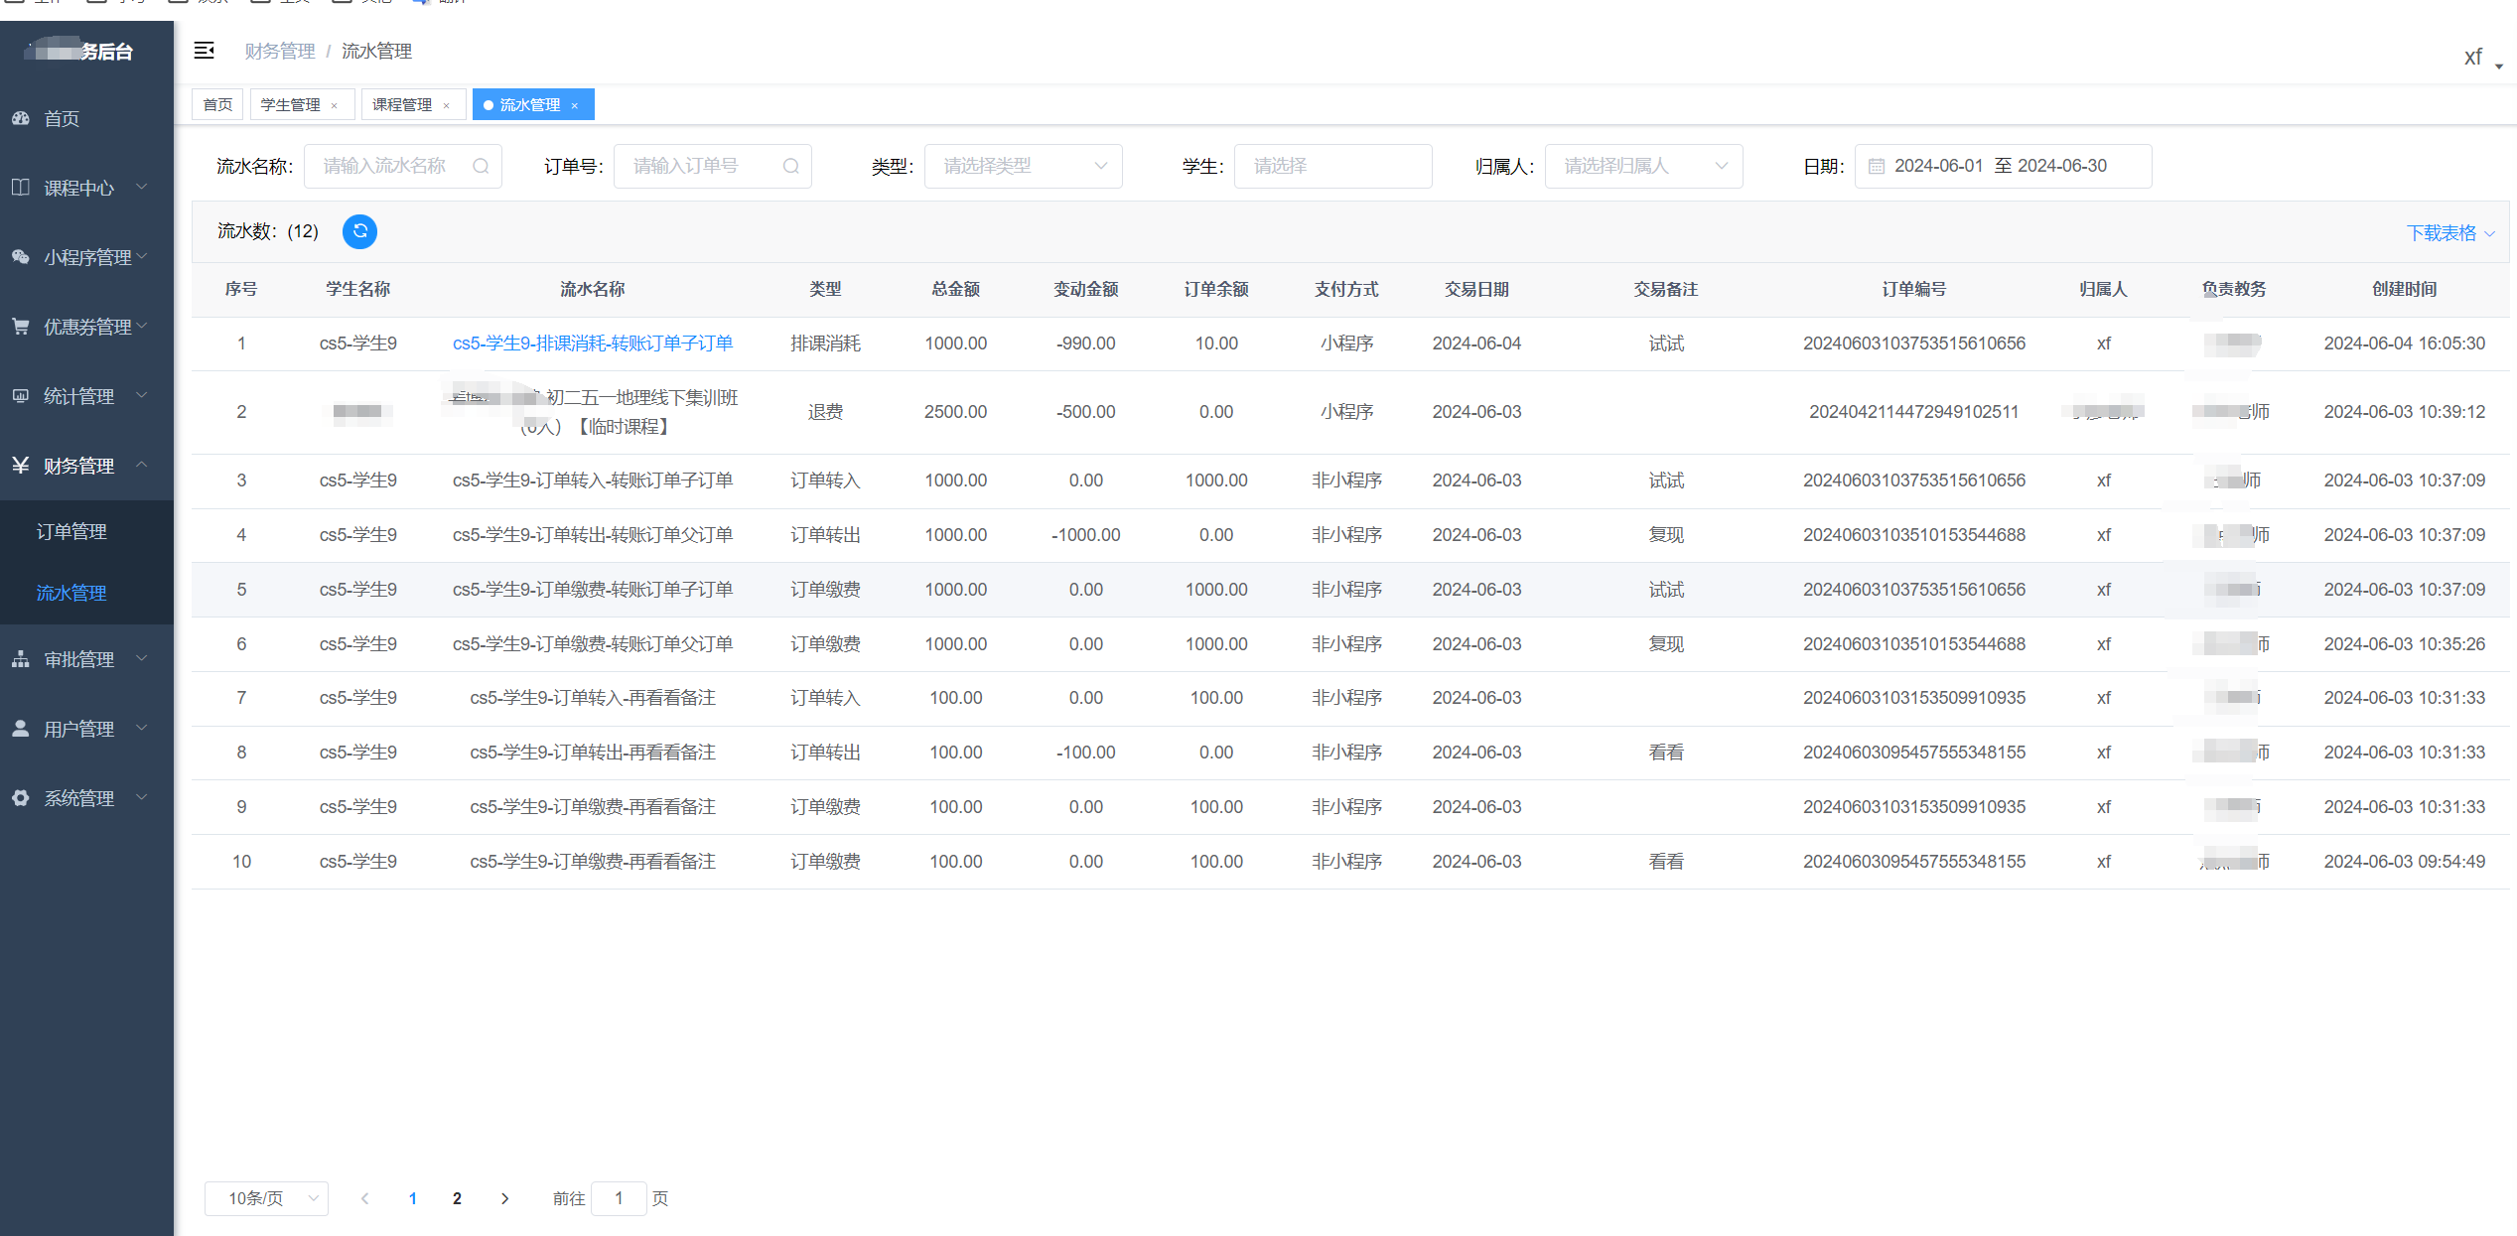Switch to the 首页 tab
Image resolution: width=2517 pixels, height=1236 pixels.
(x=217, y=105)
